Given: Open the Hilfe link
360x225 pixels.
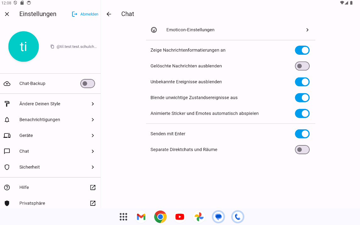Looking at the screenshot, I should pyautogui.click(x=50, y=187).
